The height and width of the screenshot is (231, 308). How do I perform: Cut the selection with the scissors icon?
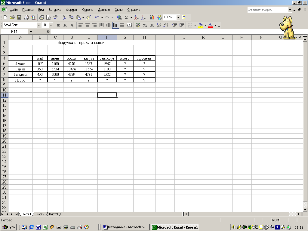pyautogui.click(x=64, y=17)
